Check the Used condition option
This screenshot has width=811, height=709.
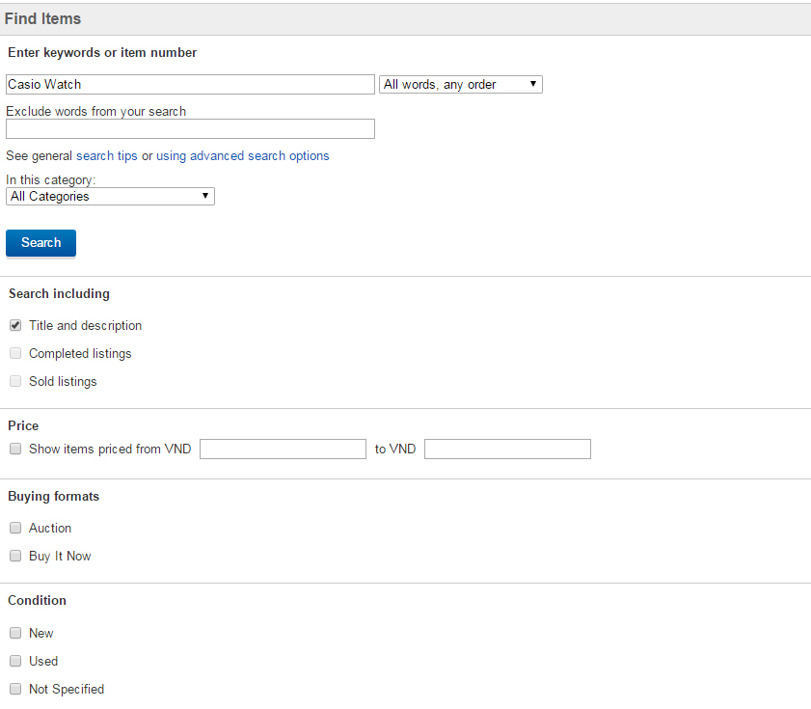(x=15, y=661)
